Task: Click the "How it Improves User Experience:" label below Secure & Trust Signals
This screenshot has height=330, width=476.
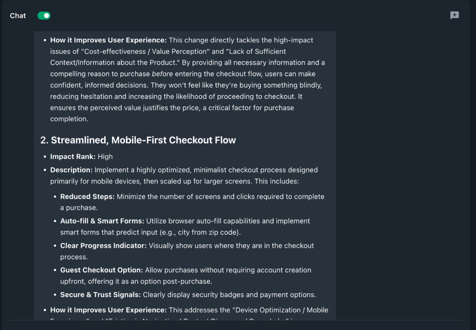Action: pyautogui.click(x=108, y=310)
